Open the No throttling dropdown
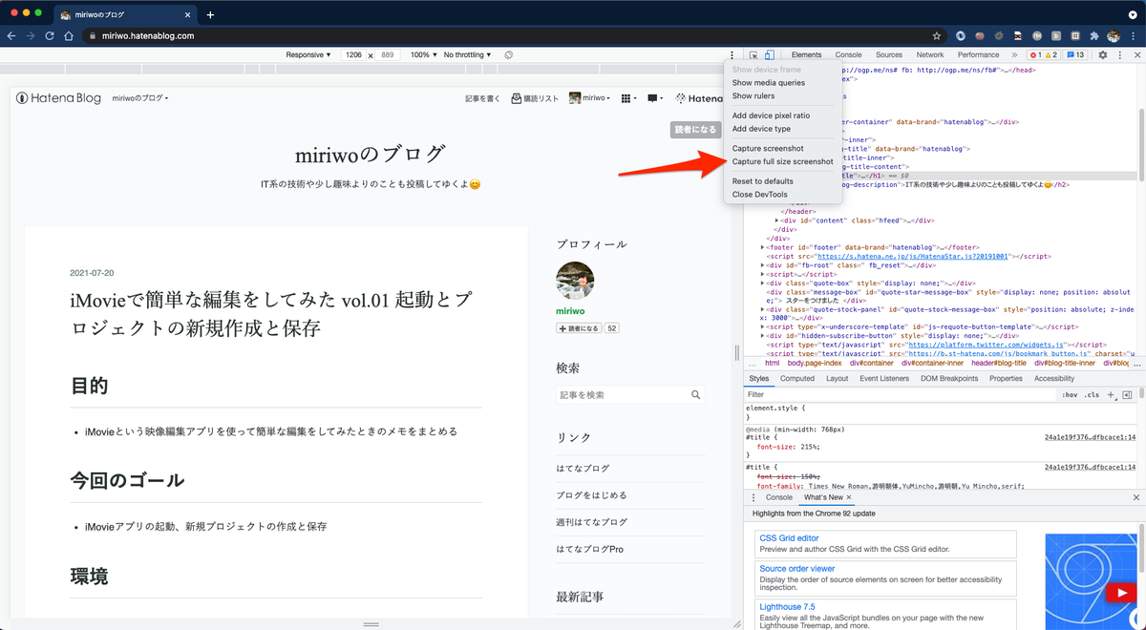The width and height of the screenshot is (1146, 630). (x=468, y=55)
